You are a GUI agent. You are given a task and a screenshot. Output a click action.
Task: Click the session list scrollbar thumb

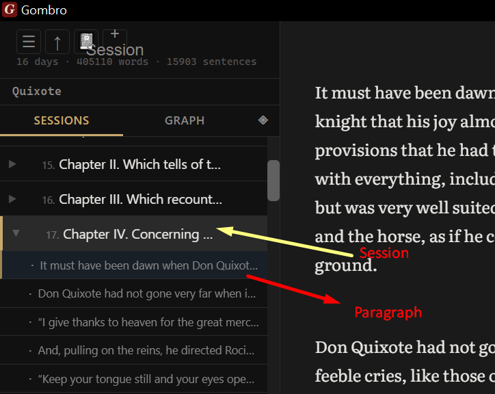tap(273, 181)
